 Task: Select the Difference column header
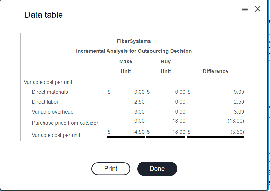point(215,71)
